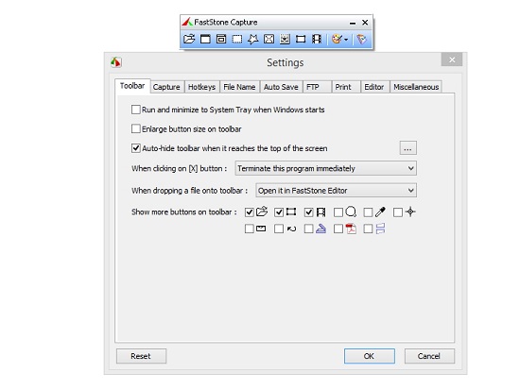The height and width of the screenshot is (390, 520).
Task: Minimize the FastStone Capture toolbar
Action: pyautogui.click(x=353, y=23)
